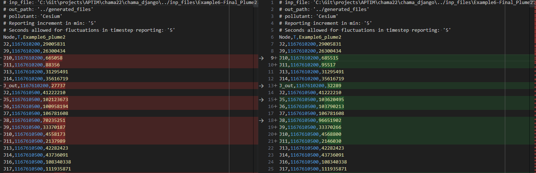Click line number 6 in the right pane gutter
This screenshot has height=173, width=536.
272,37
